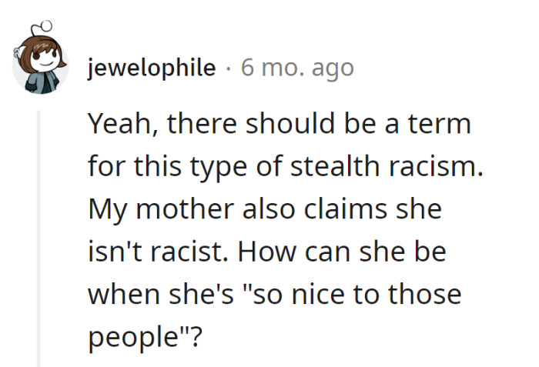Click the word "term" in the first line
This screenshot has width=539, height=367.
[438, 124]
